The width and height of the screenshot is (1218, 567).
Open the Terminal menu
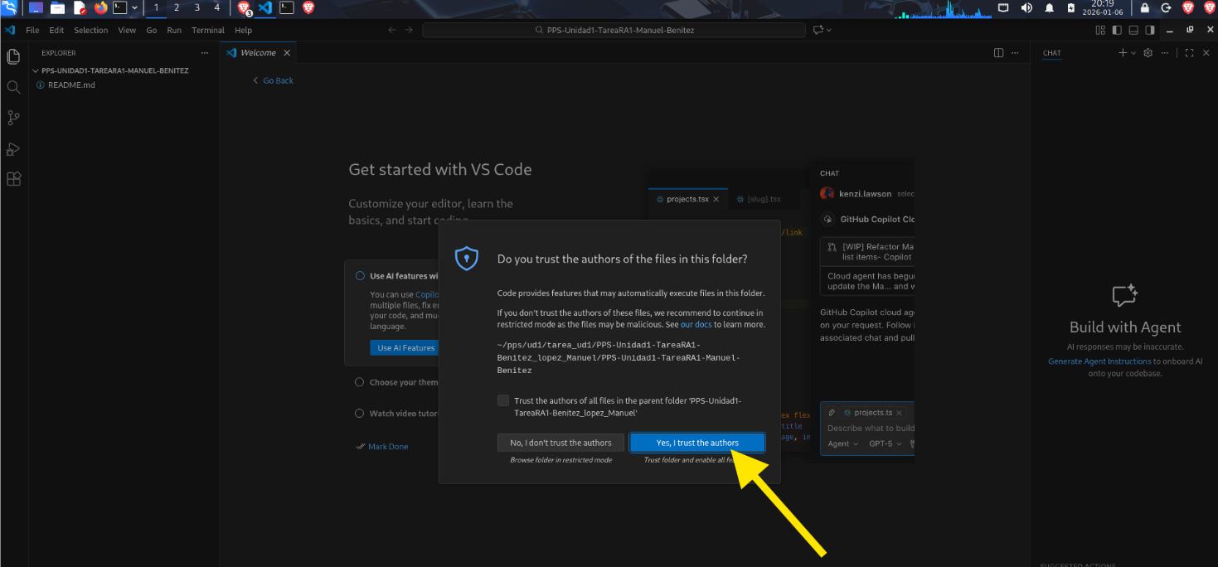pyautogui.click(x=208, y=30)
